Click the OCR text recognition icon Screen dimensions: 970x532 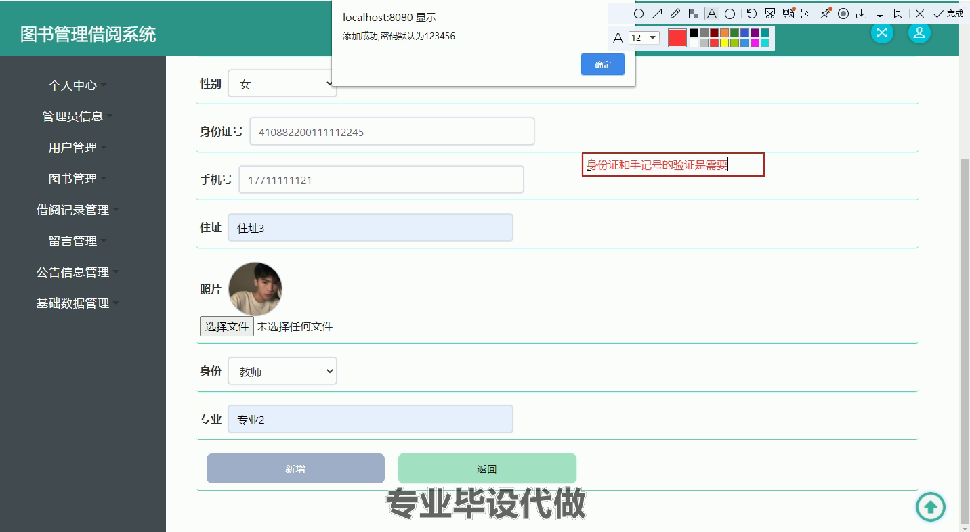pos(806,14)
